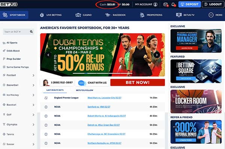The width and height of the screenshot is (225, 149).
Task: Click the Same Game Parlays icon
Action: pos(4,67)
